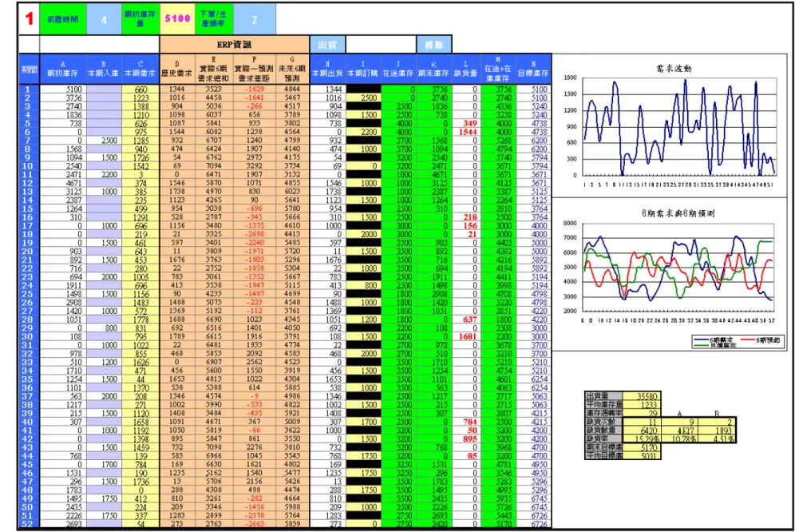Click the 本期訂購 cell showing 2500 in period 2
795x532 pixels.
363,98
